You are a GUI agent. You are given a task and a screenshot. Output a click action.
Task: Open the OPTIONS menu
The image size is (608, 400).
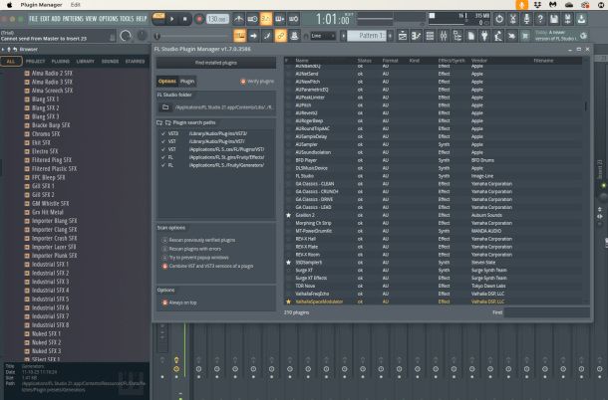click(109, 19)
